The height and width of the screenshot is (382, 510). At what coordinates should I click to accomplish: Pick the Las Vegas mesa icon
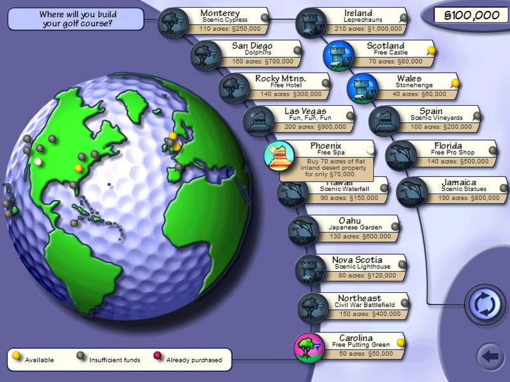(259, 121)
